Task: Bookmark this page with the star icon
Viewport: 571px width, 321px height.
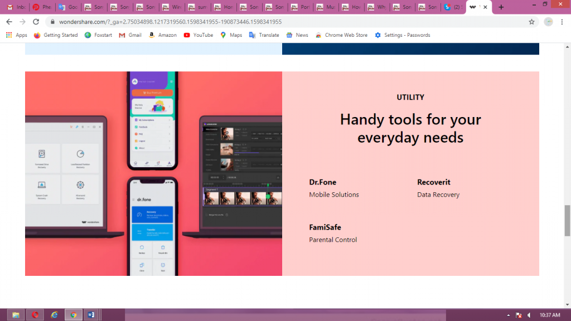Action: click(x=531, y=22)
